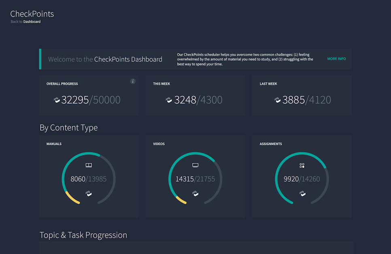Click the book icon in Manuals gauge
This screenshot has width=391, height=254.
(x=89, y=165)
